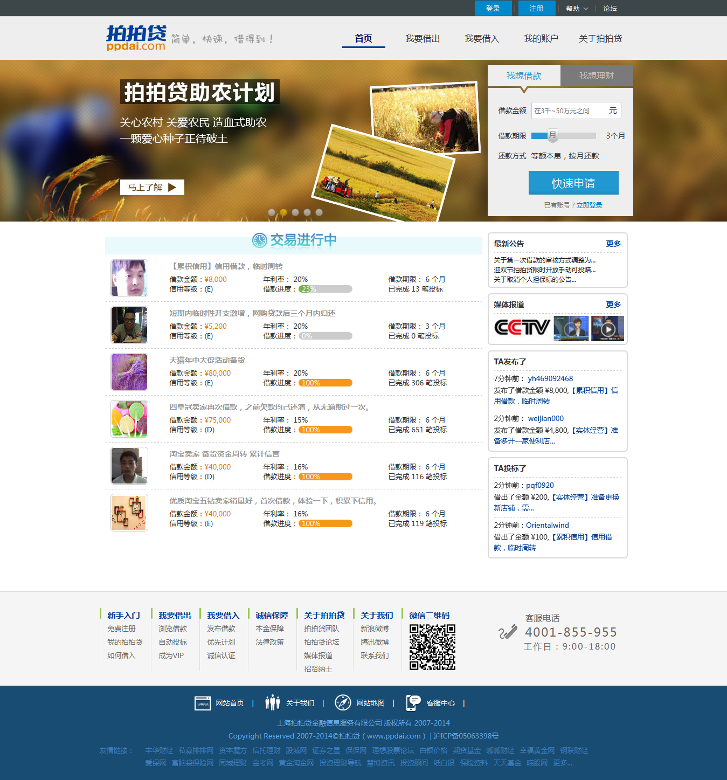Open the site map compass icon

click(x=343, y=702)
